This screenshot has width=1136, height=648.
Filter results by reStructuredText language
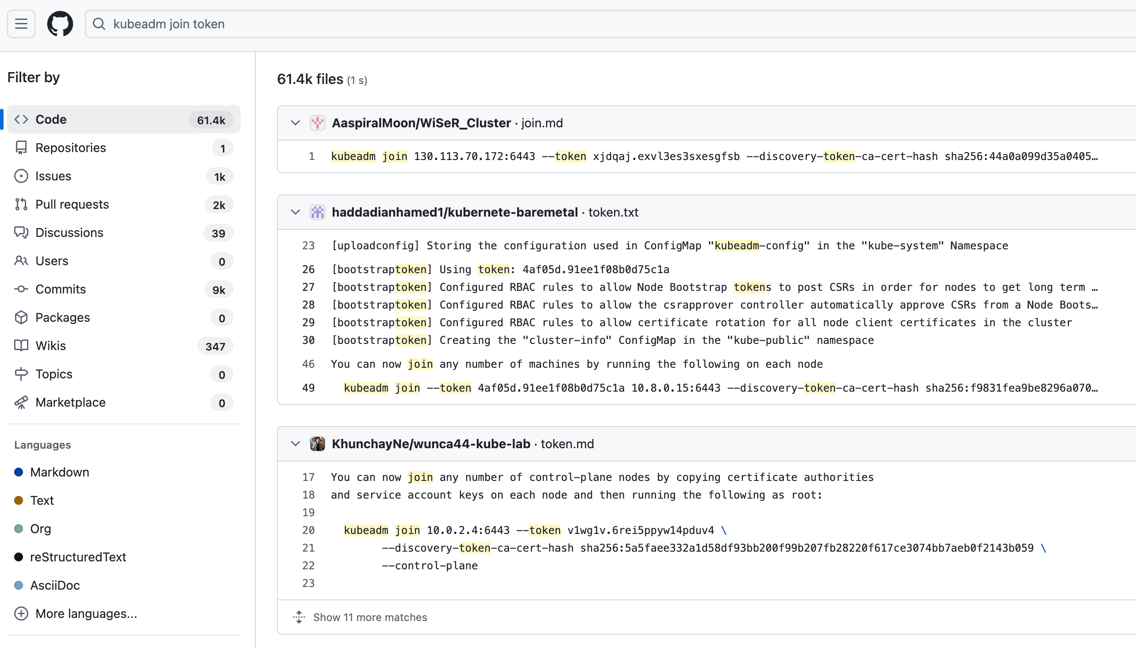(x=78, y=557)
